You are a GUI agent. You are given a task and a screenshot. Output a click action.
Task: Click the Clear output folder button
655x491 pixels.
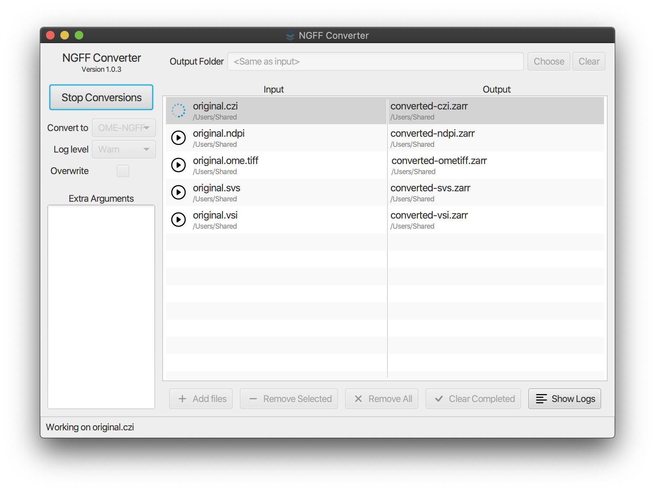click(x=589, y=61)
